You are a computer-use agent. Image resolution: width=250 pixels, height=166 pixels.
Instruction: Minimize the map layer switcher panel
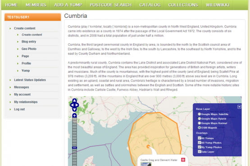tap(239, 107)
